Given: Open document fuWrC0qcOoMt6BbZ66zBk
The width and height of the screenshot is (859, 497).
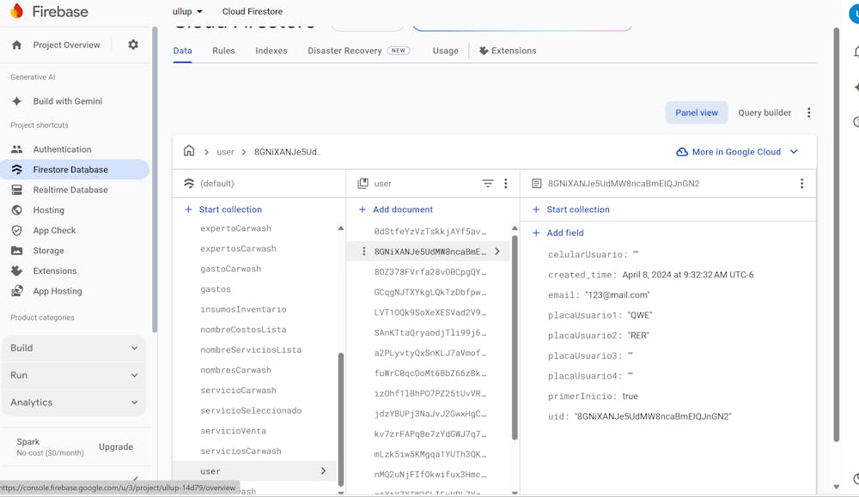Looking at the screenshot, I should pyautogui.click(x=430, y=373).
